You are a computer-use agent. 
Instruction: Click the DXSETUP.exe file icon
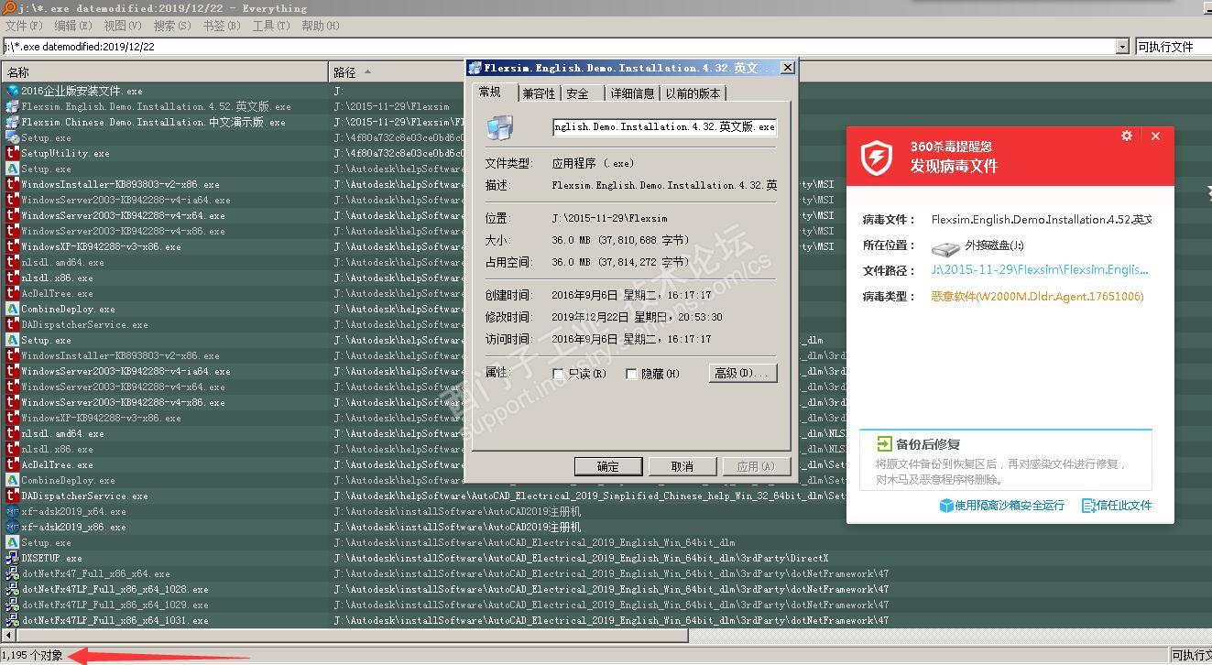point(12,558)
